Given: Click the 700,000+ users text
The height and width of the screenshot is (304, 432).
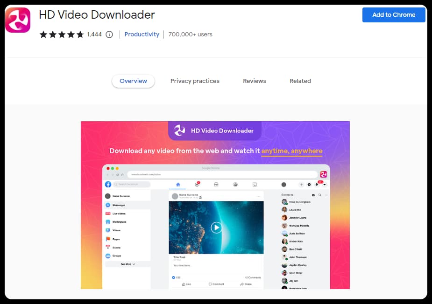Looking at the screenshot, I should 190,35.
